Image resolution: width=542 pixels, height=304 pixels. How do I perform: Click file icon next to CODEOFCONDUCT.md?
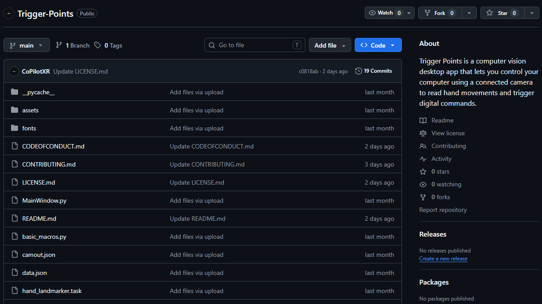click(15, 146)
